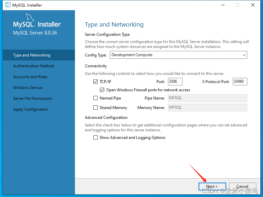Click the 'X Protocol Port:' label

pos(216,82)
